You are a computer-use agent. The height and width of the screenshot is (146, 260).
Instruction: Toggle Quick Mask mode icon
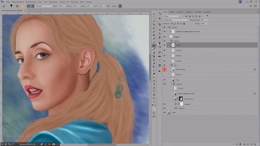tap(154, 113)
